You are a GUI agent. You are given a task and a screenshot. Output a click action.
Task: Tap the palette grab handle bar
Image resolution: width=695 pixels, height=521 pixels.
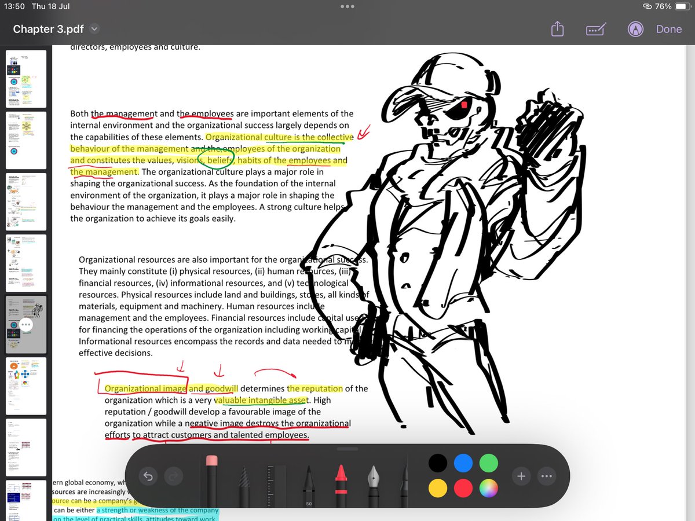pyautogui.click(x=348, y=449)
